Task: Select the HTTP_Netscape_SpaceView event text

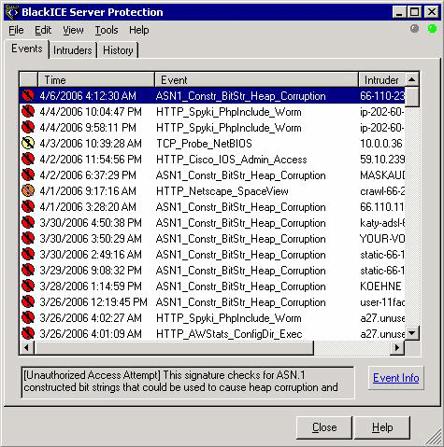Action: 222,191
